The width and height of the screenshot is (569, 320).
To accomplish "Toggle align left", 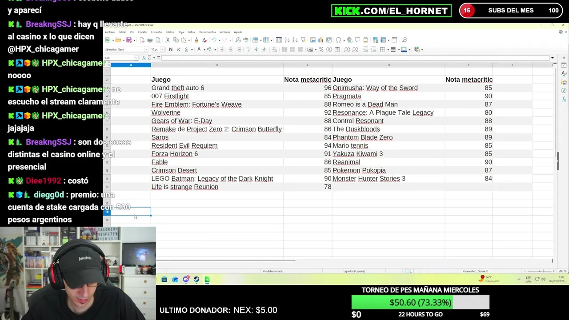I will 222,49.
